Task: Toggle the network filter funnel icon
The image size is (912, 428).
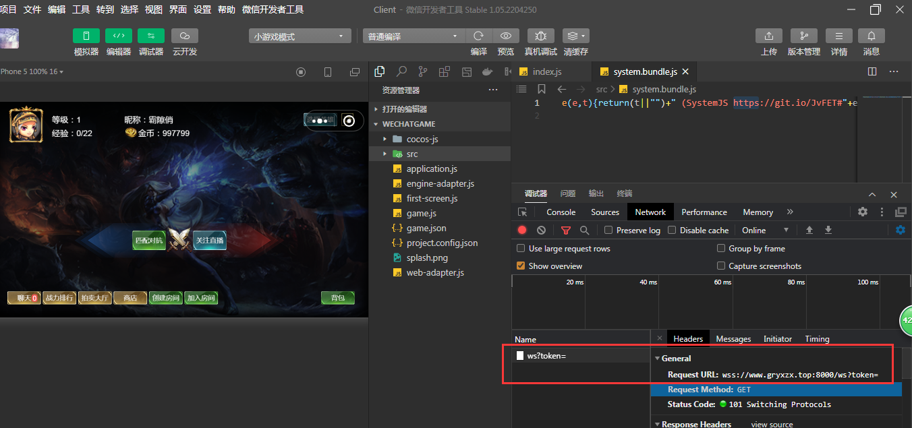Action: point(566,230)
